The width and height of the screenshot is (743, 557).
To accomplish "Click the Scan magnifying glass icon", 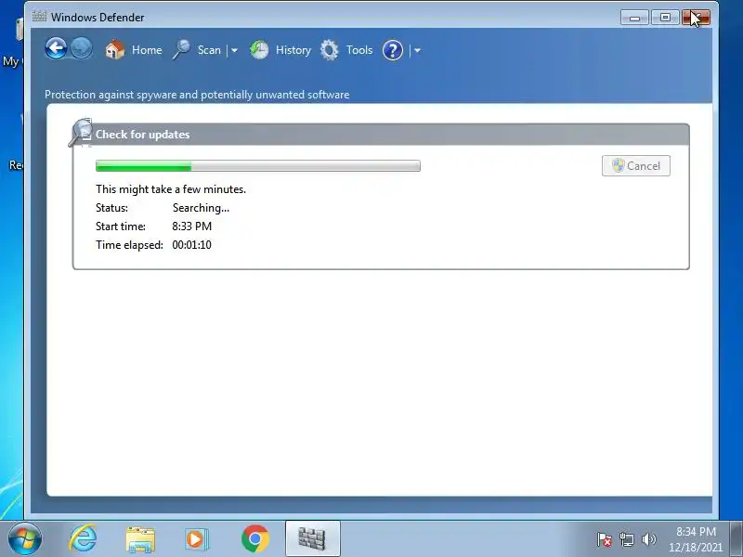I will tap(181, 50).
